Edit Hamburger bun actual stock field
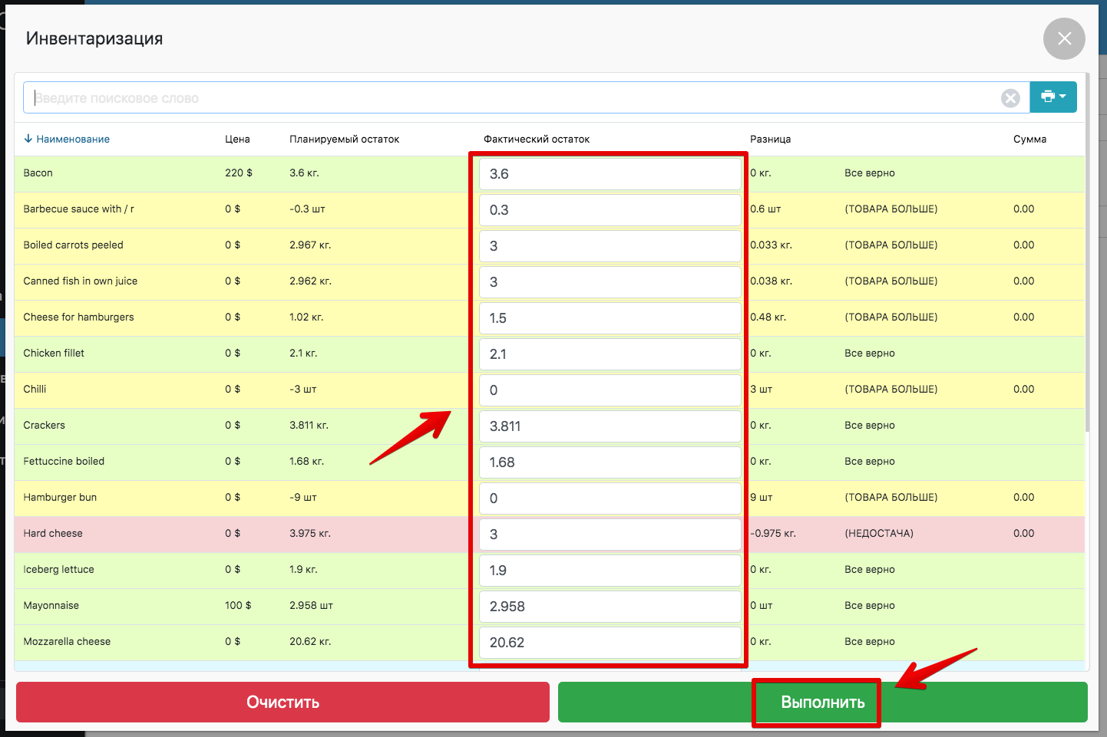The image size is (1107, 737). click(610, 498)
